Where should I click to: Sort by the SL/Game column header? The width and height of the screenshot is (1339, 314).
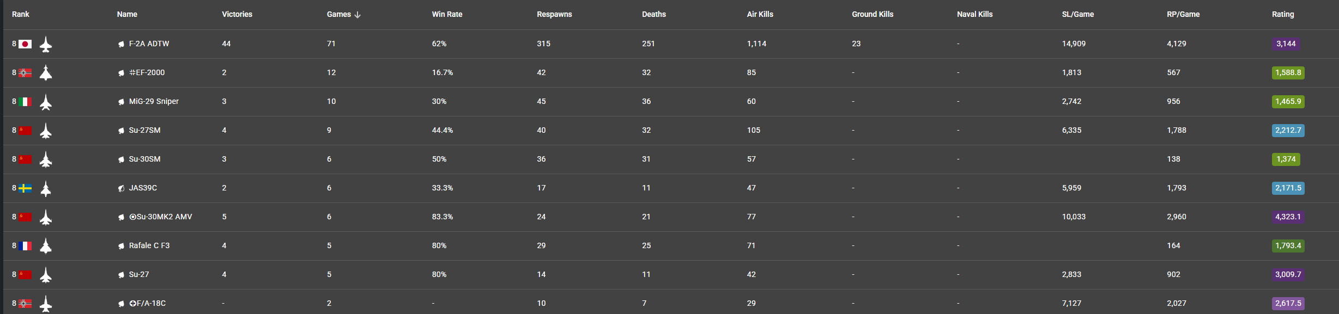point(1077,15)
